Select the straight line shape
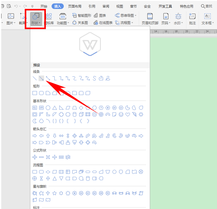The image size is (217, 209). coord(35,78)
